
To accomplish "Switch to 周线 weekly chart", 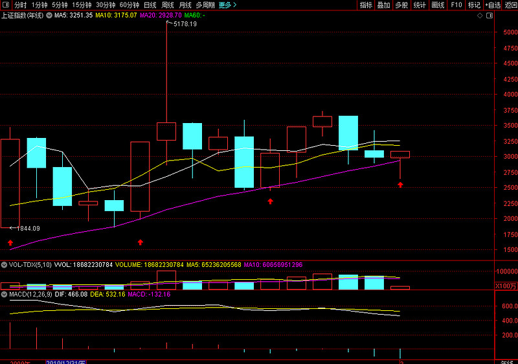I will point(168,5).
